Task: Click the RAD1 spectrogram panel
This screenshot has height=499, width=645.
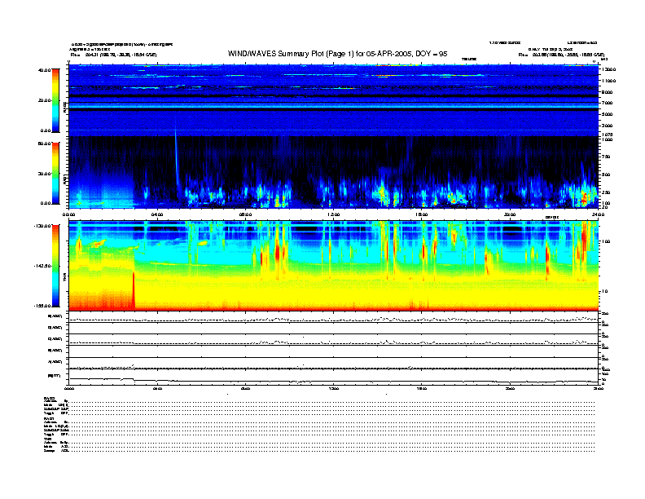Action: pos(333,172)
